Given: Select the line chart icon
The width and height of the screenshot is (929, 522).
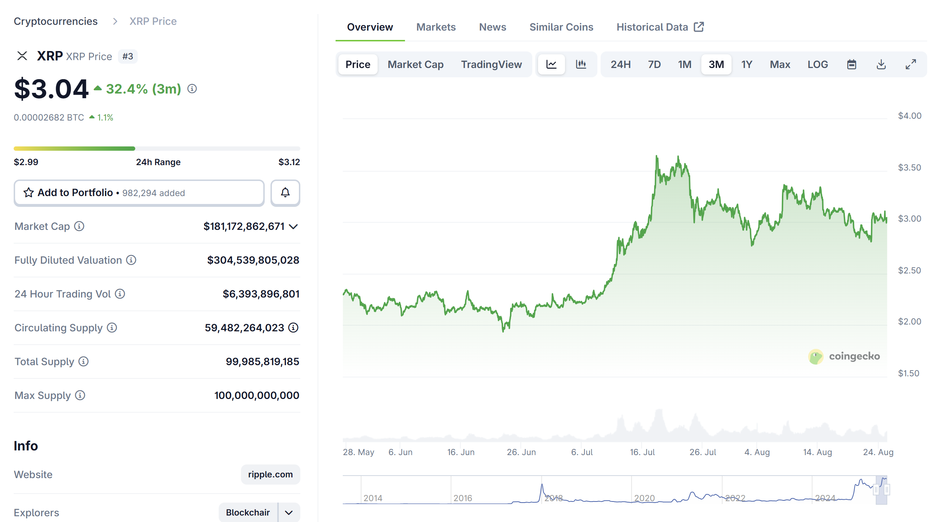Looking at the screenshot, I should [551, 64].
